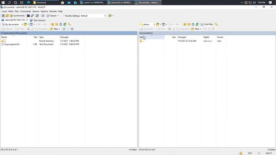Open the Files menu
Viewport: 276px width, 155px height.
(x=16, y=11)
